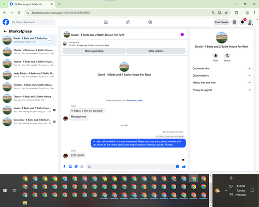Click David's phone number message 8328164800
The height and width of the screenshot is (207, 259).
coord(78,155)
